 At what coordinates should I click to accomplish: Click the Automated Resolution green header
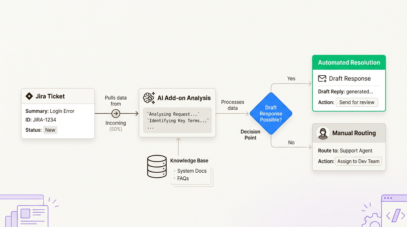[x=349, y=63]
